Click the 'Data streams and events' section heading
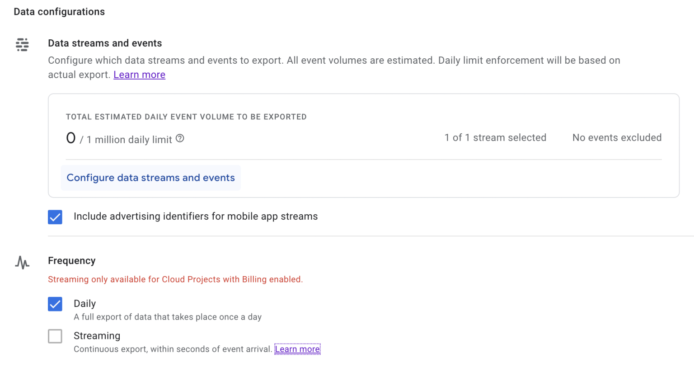 pyautogui.click(x=105, y=43)
